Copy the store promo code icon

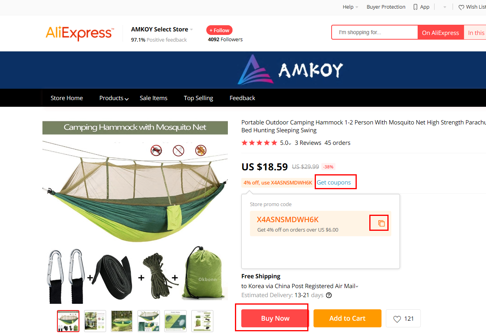pyautogui.click(x=381, y=223)
